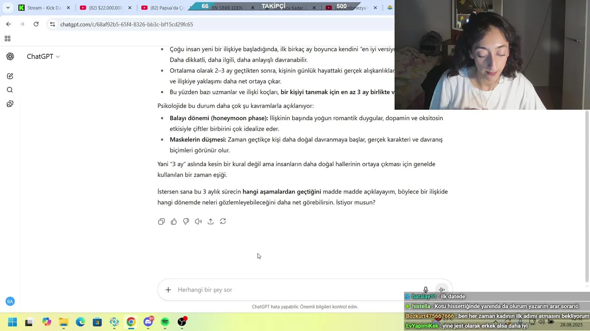Open Microsoft Edge from taskbar

tap(80, 322)
